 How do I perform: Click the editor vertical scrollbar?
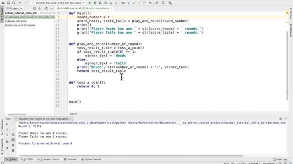[288, 65]
